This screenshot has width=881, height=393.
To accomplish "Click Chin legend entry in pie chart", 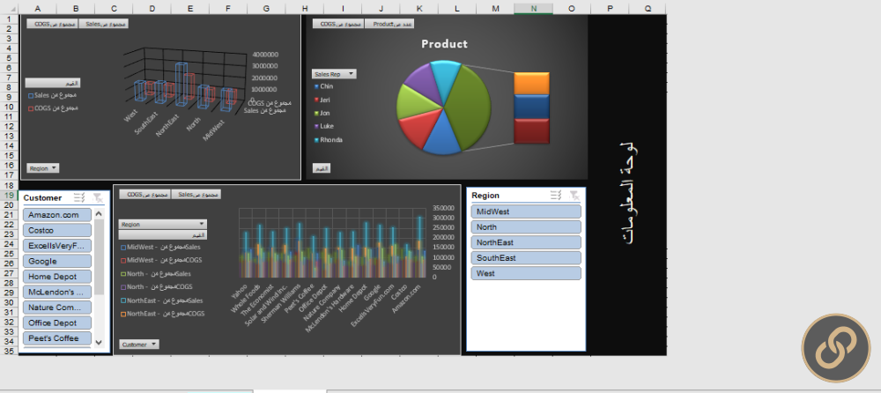I will (323, 86).
